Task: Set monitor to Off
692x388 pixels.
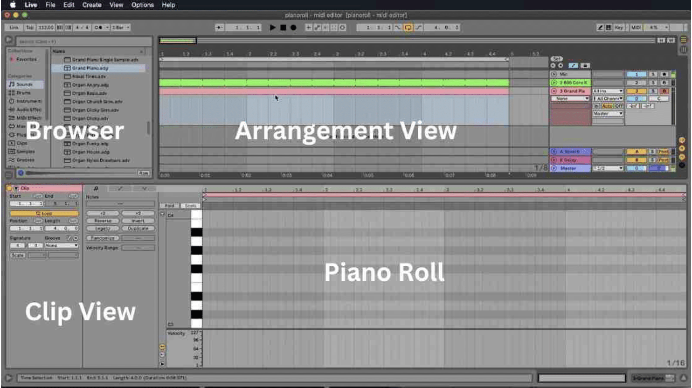Action: 619,106
